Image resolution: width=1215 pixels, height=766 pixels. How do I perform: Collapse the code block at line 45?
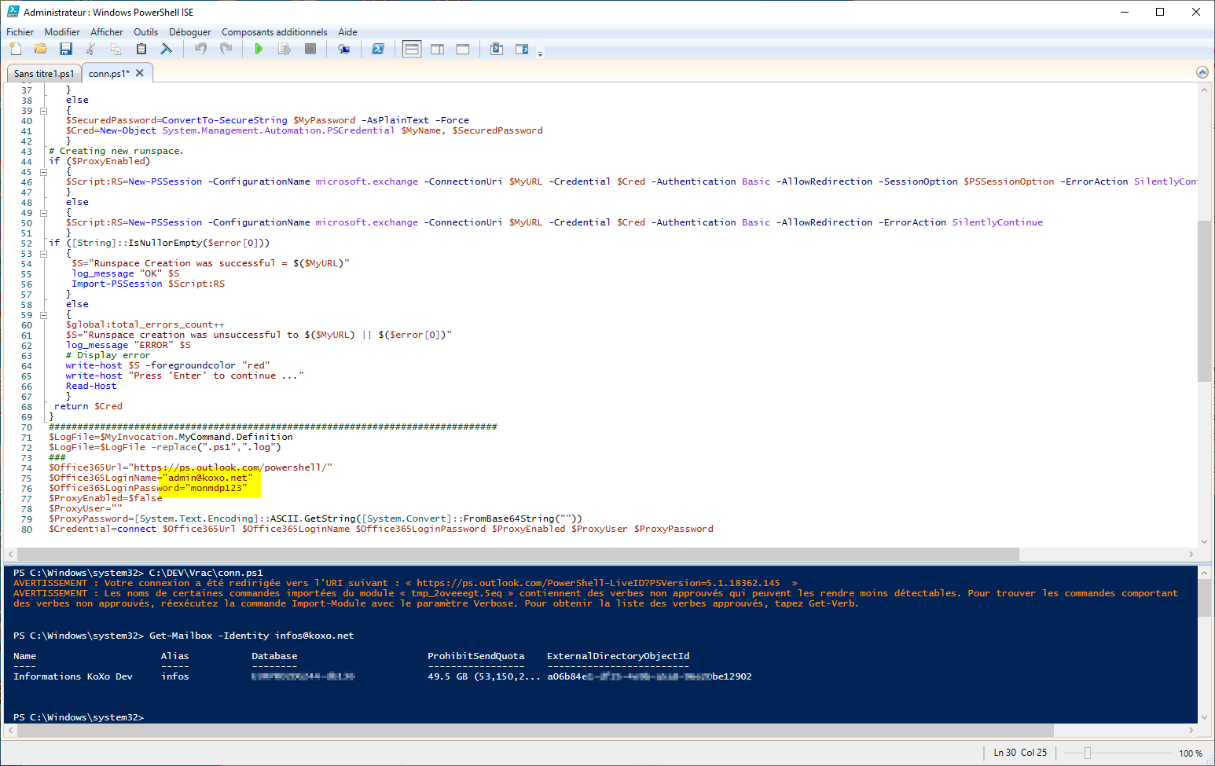pos(44,172)
